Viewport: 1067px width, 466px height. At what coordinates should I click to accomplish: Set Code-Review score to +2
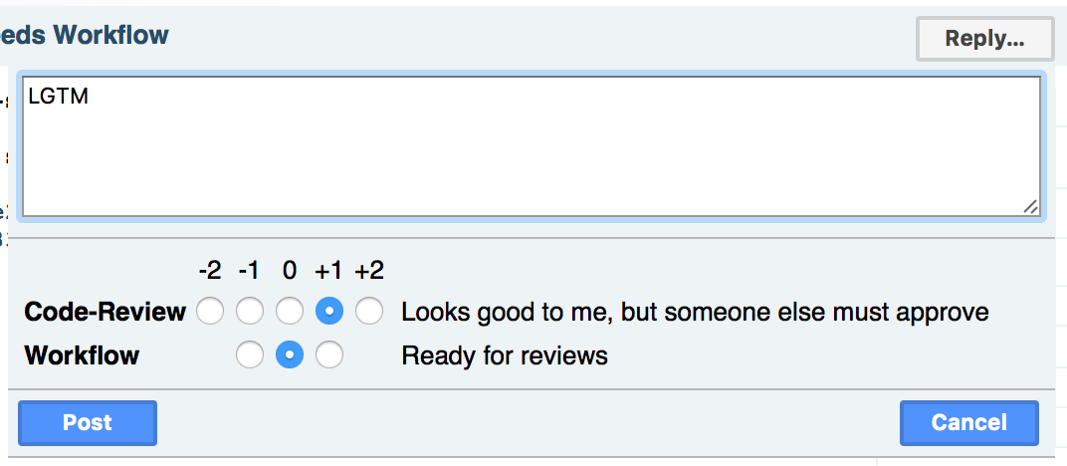point(369,312)
